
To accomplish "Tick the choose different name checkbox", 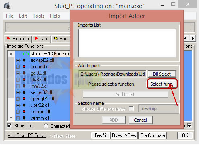I will tap(131, 108).
